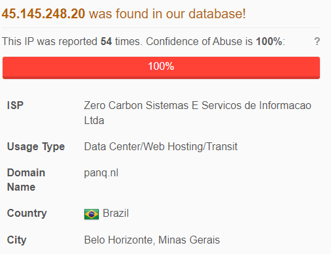Screen dimensions: 331x254
Task: Click the question mark help icon
Action: pyautogui.click(x=317, y=41)
